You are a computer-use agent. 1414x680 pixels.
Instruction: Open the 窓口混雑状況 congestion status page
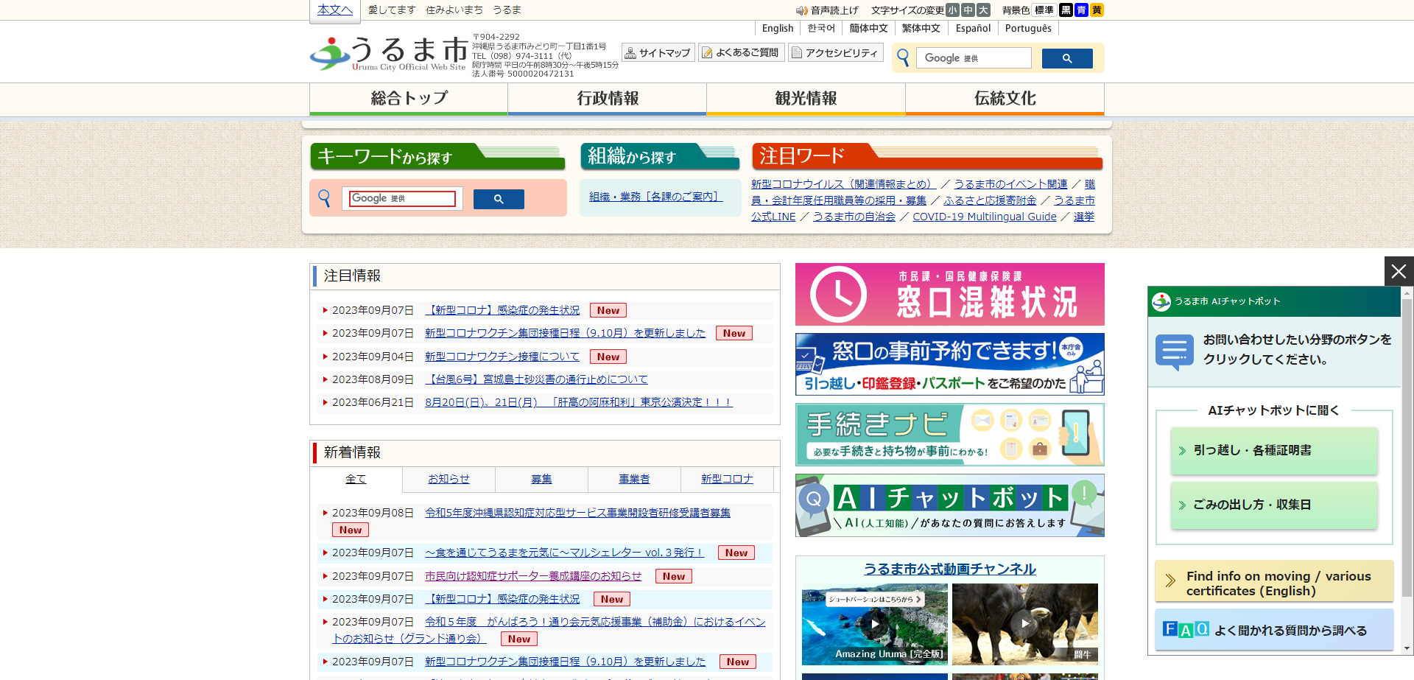pos(949,294)
